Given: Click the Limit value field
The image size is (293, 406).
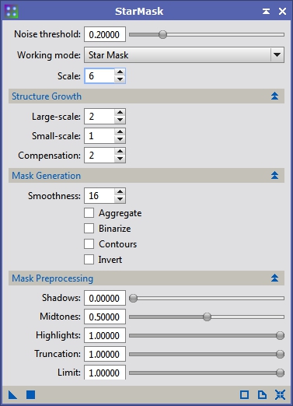Looking at the screenshot, I should tap(105, 373).
